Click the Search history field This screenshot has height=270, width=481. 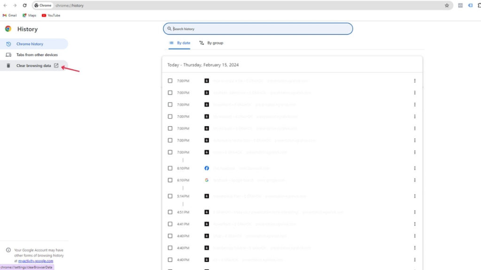pos(258,29)
